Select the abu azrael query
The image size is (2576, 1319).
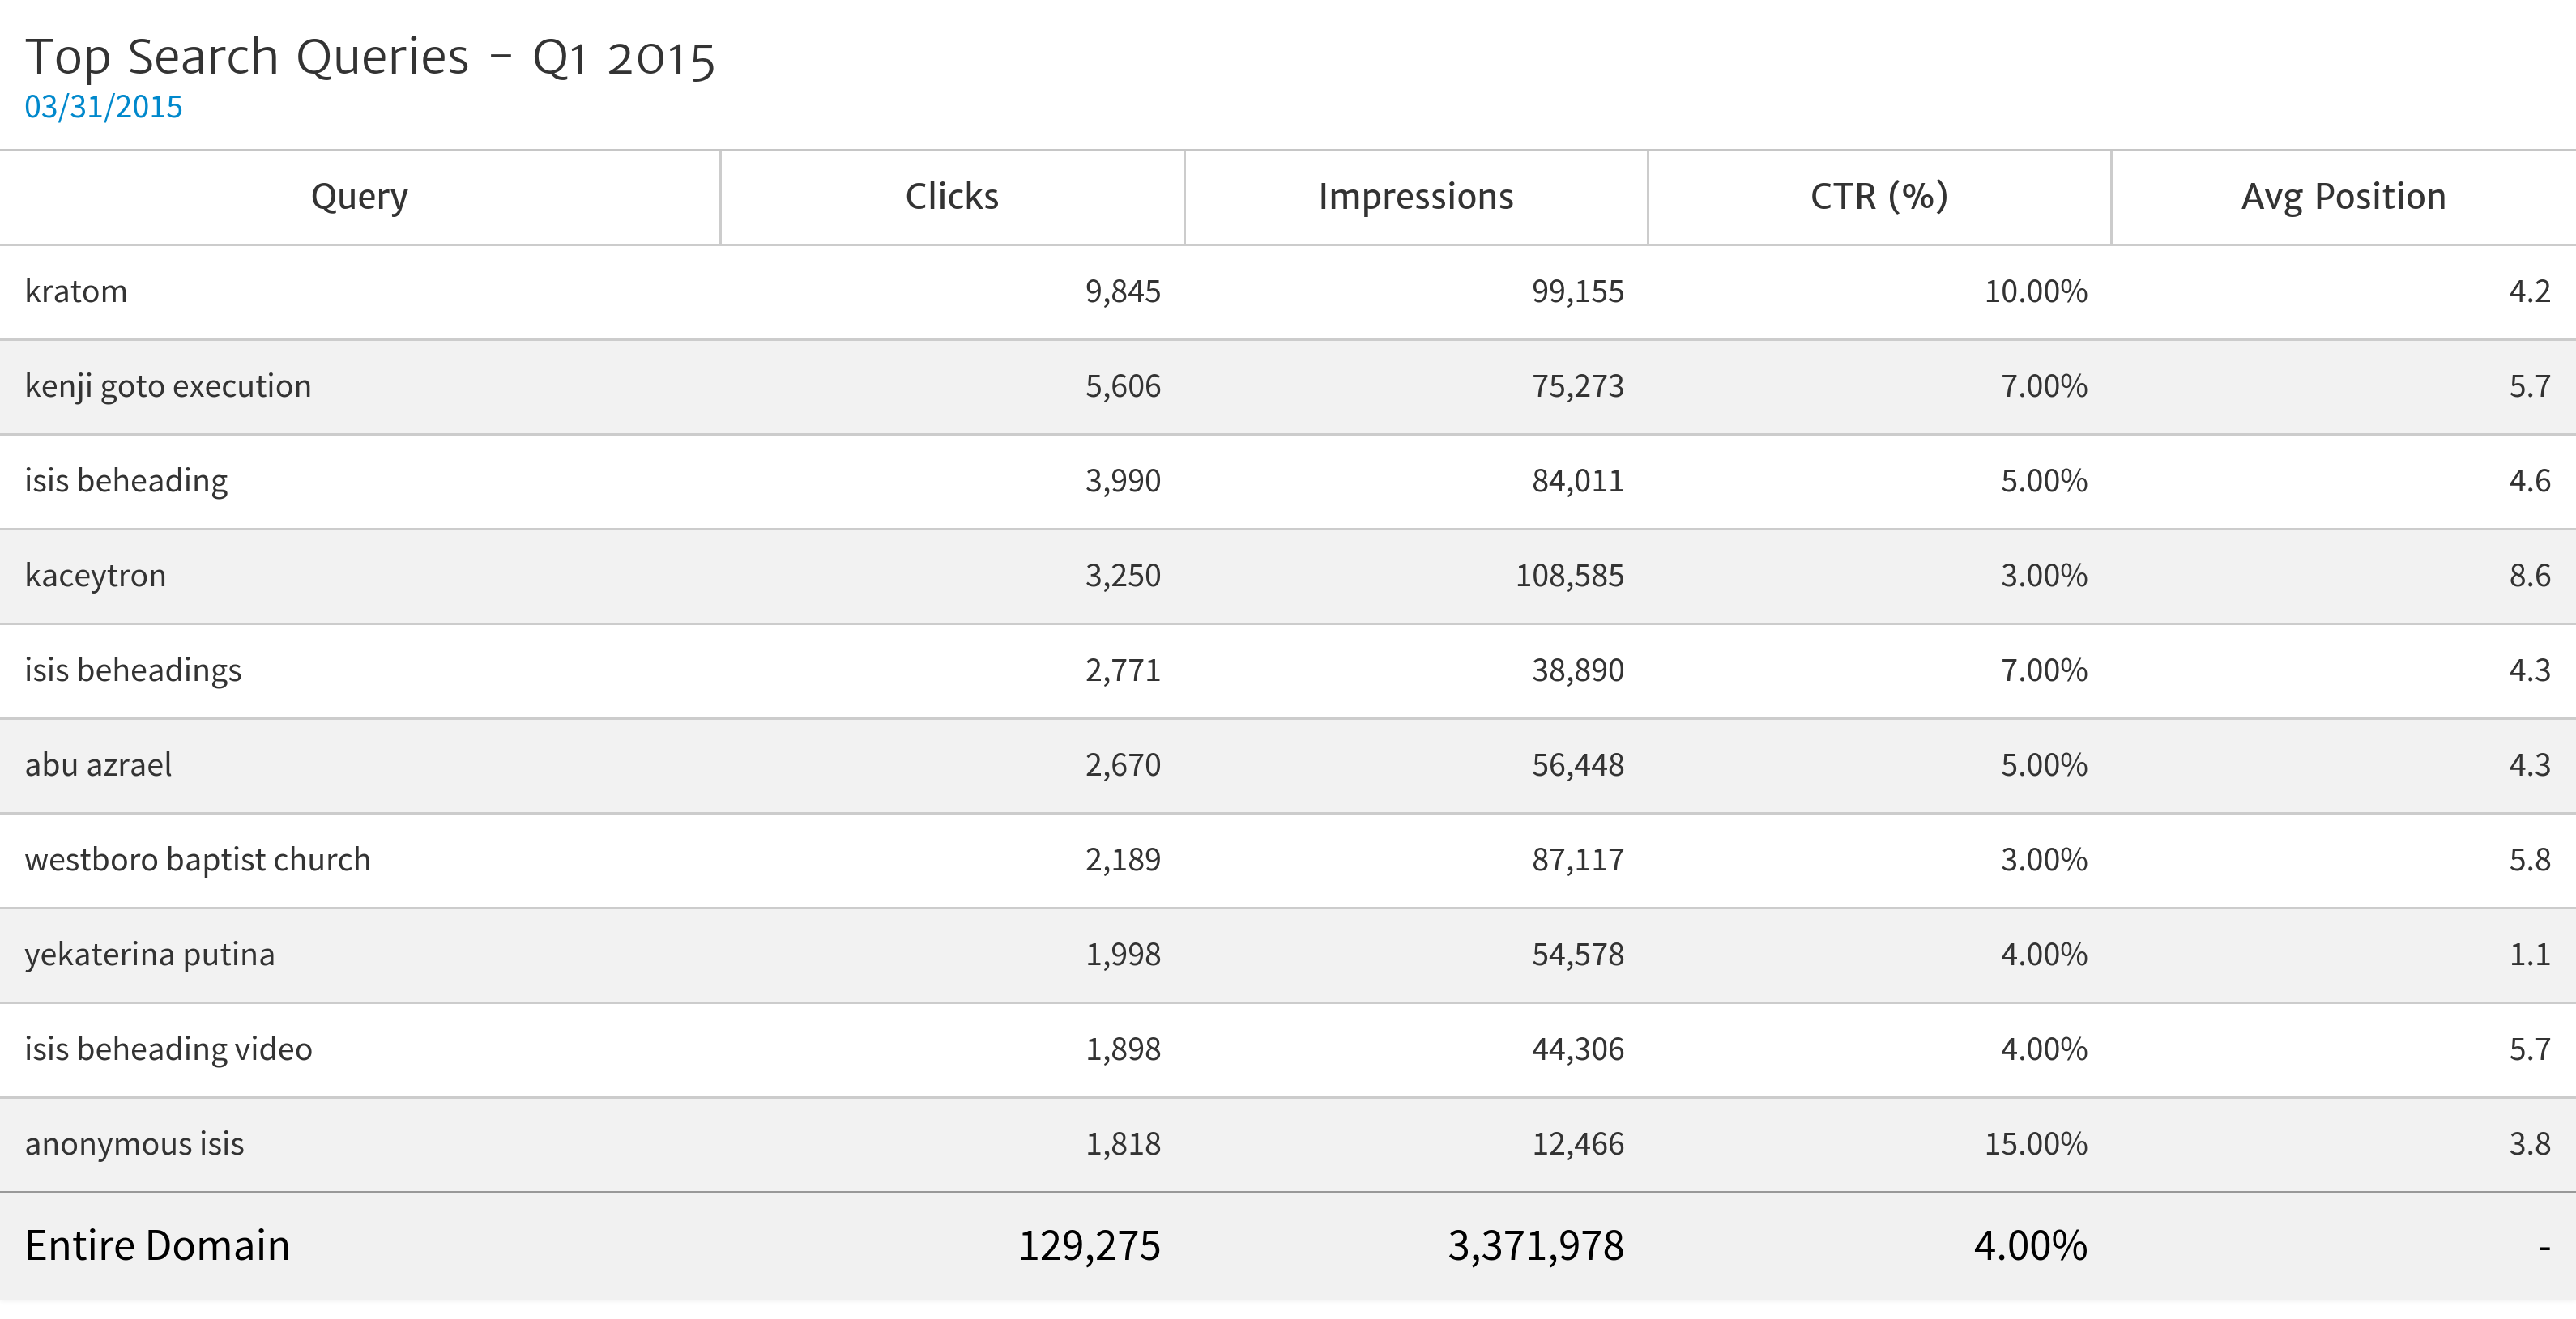tap(98, 765)
